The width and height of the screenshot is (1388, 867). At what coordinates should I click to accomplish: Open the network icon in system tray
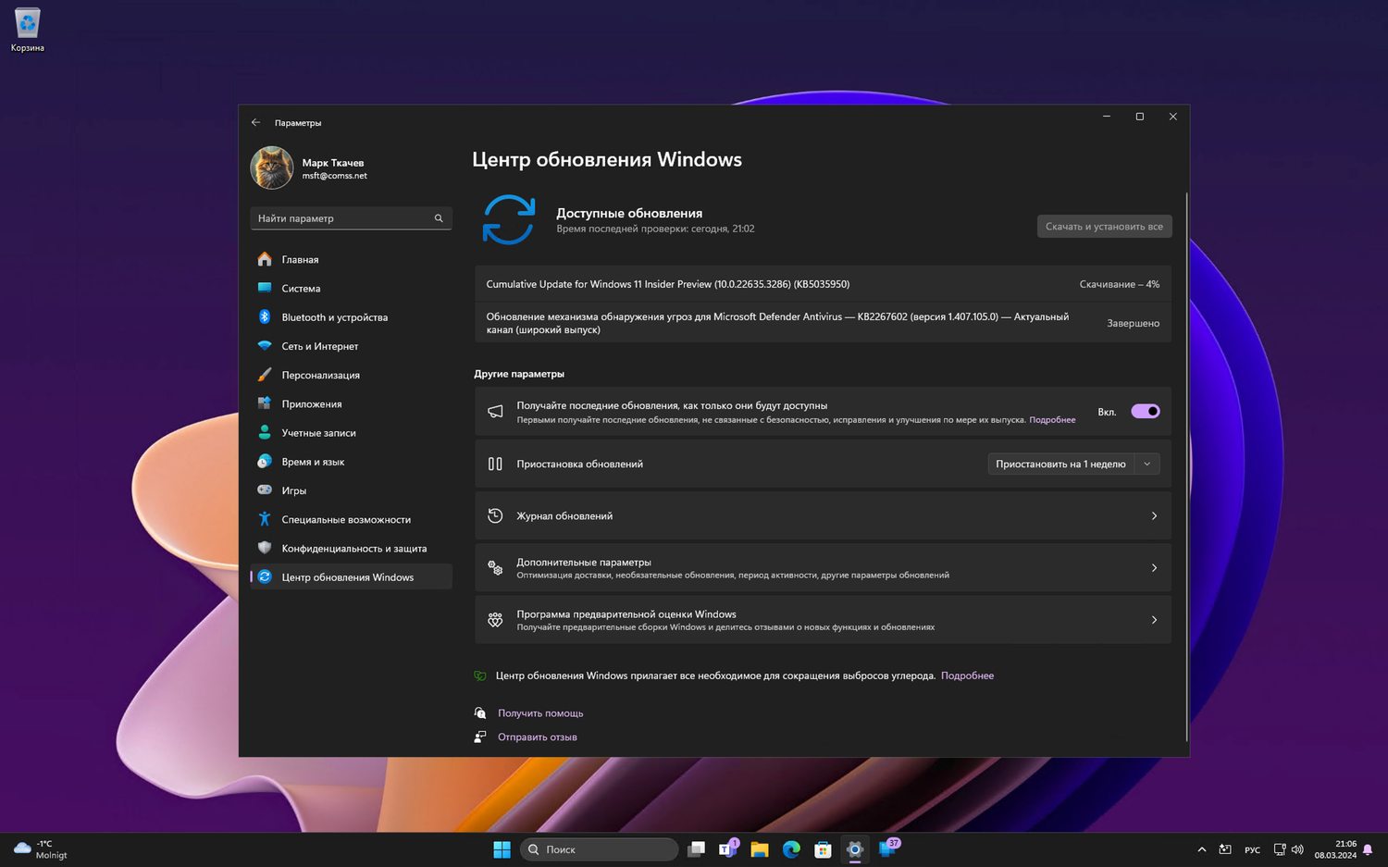pos(1280,849)
